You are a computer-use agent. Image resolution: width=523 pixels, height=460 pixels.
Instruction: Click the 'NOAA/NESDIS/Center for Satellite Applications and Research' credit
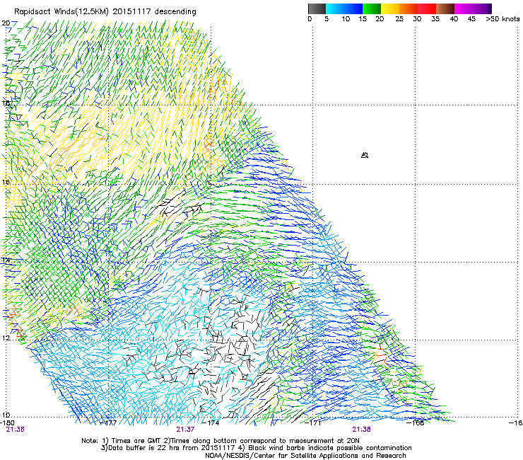[305, 456]
